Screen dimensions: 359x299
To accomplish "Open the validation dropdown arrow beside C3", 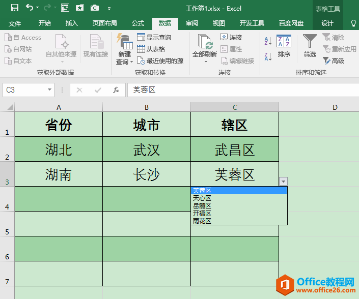I will coord(283,182).
